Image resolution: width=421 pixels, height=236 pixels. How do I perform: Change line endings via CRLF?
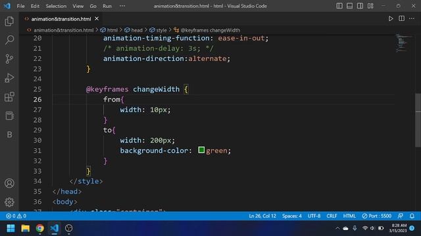click(x=332, y=216)
